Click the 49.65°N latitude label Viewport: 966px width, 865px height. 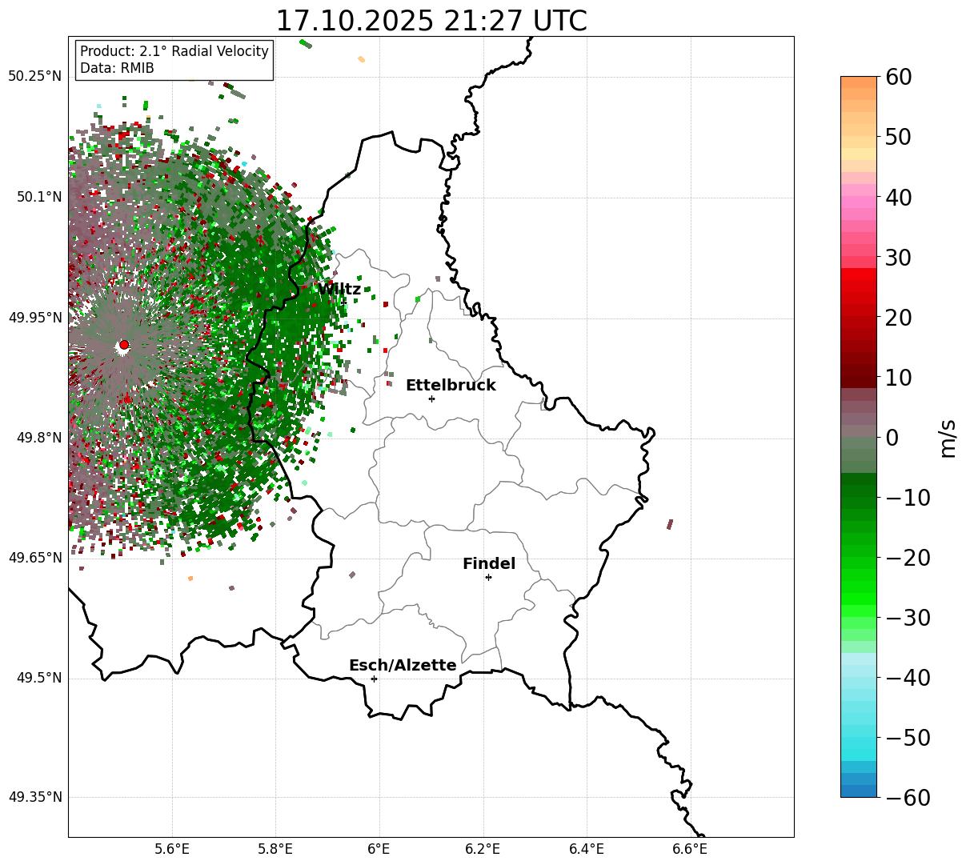click(x=34, y=558)
